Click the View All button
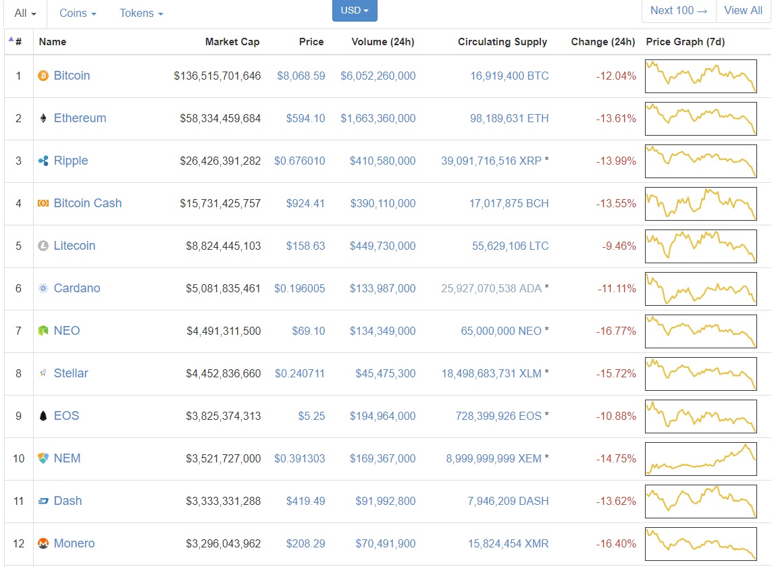Image resolution: width=776 pixels, height=567 pixels. [743, 10]
